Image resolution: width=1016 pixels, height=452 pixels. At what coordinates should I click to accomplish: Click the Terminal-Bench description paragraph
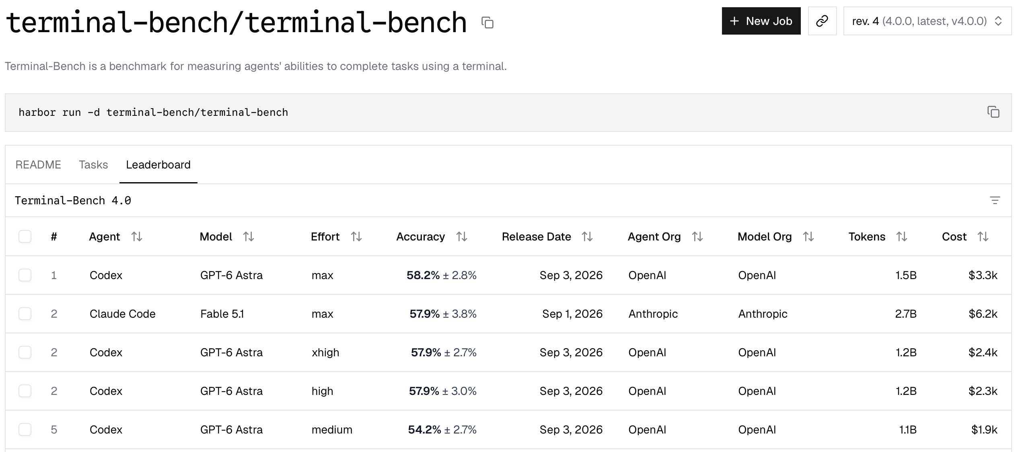coord(256,66)
